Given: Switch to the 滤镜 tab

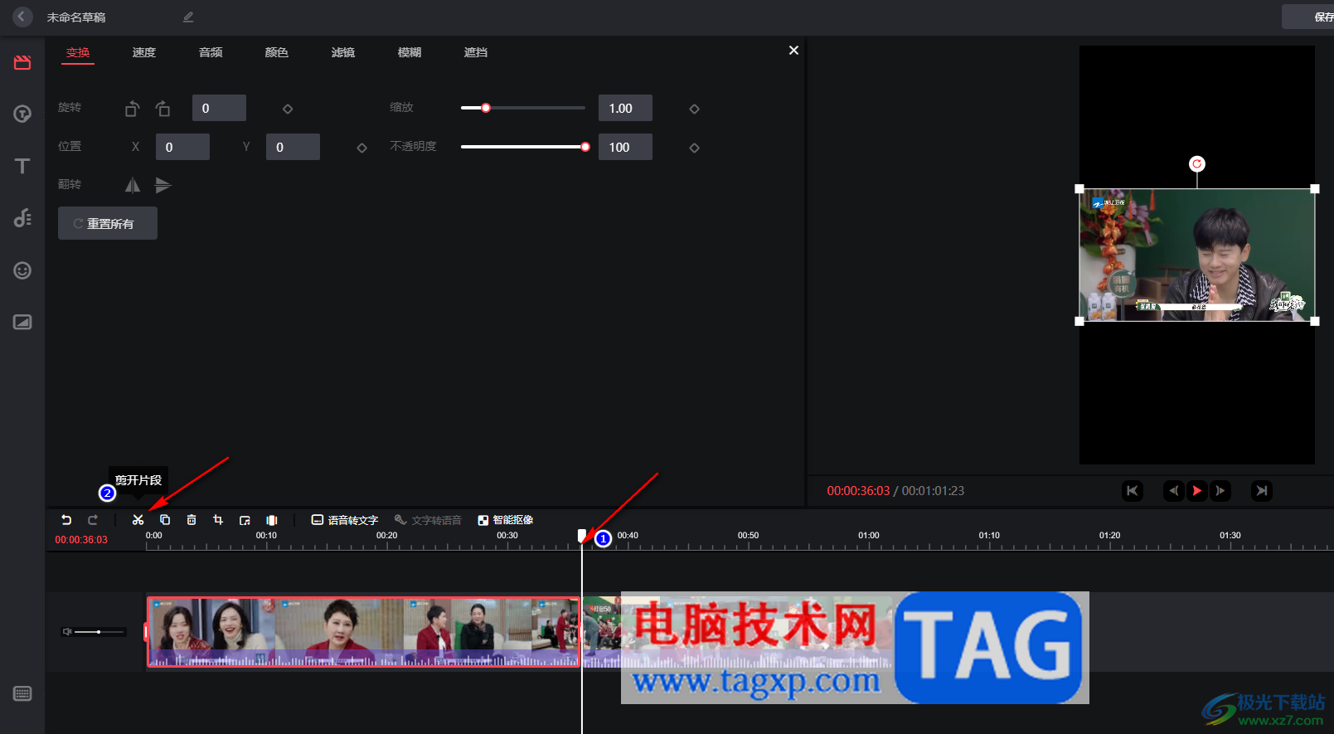Looking at the screenshot, I should [343, 52].
